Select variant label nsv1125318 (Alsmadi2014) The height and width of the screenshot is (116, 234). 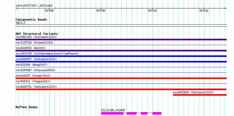(35, 42)
